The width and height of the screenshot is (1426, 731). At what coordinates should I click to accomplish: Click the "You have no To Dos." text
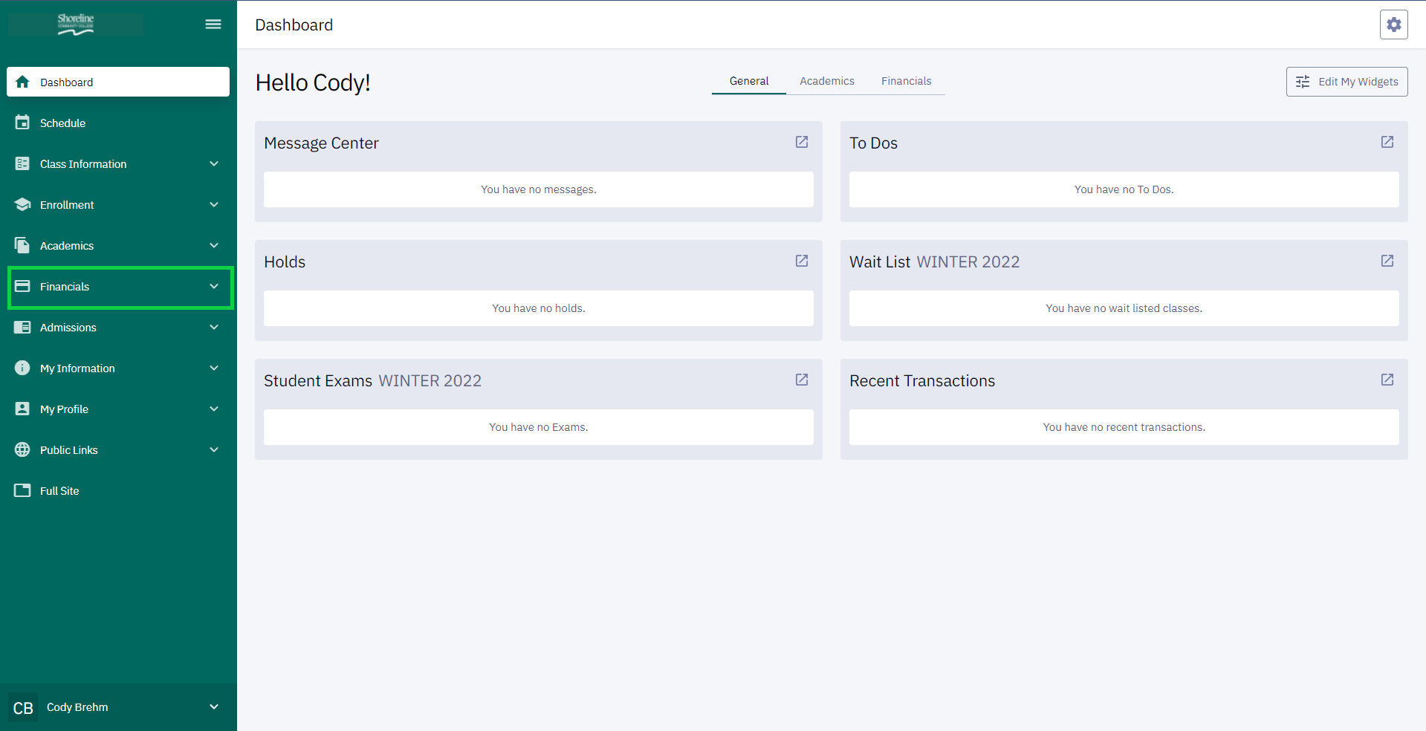coord(1124,189)
